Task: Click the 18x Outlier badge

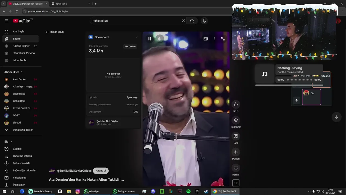Action: 130,47
